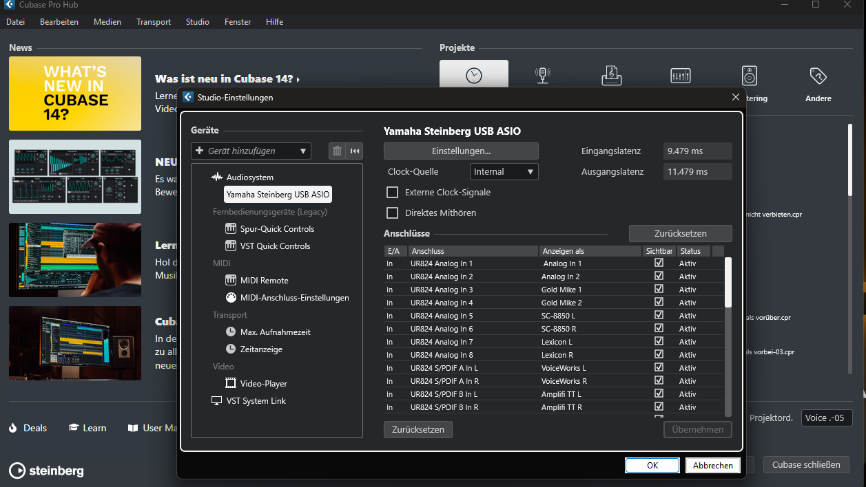Click the Cubase schließen button
Viewport: 866px width, 487px height.
click(x=806, y=464)
